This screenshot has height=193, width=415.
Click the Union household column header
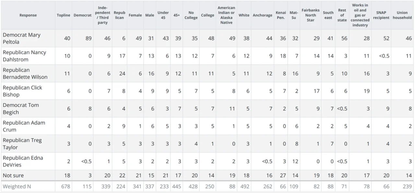coord(402,15)
